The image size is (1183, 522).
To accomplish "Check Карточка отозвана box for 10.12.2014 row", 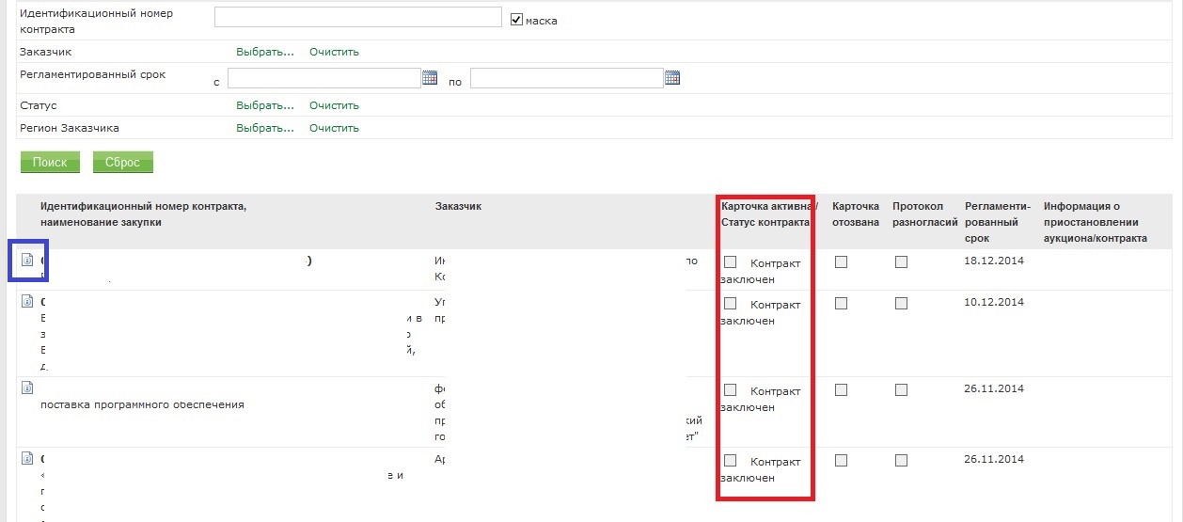I will click(841, 303).
